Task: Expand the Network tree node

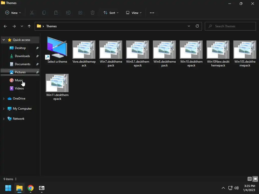Action: [x=4, y=119]
